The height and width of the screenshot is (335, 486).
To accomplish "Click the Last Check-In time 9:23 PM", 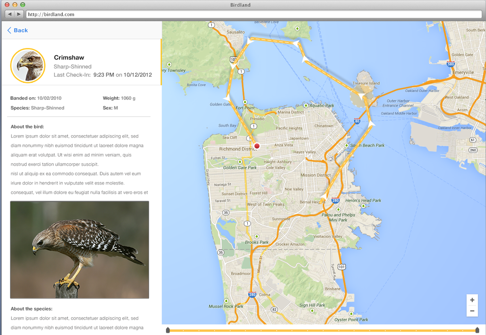I will 104,75.
